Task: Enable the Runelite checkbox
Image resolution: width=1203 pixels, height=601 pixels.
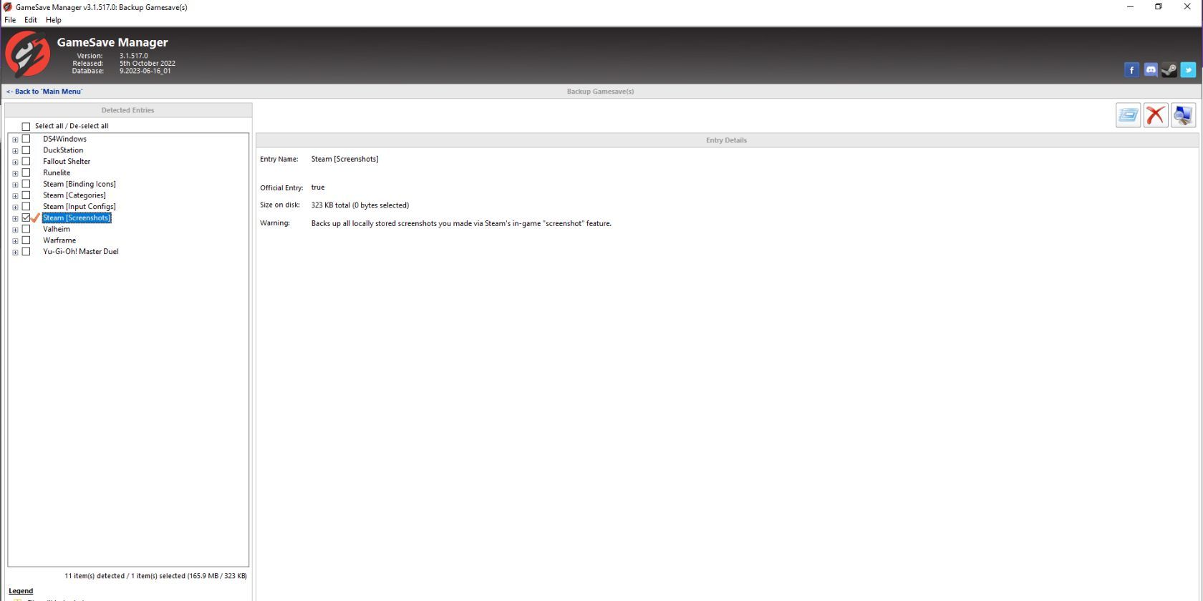Action: click(26, 172)
